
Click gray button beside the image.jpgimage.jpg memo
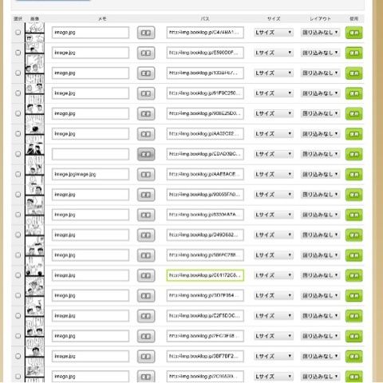click(x=146, y=174)
